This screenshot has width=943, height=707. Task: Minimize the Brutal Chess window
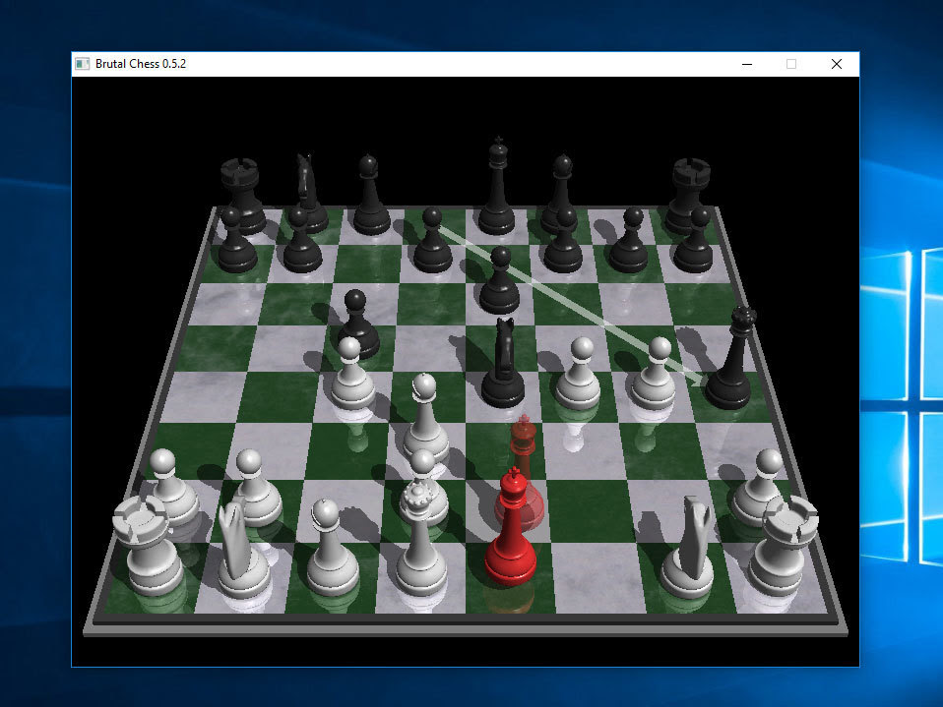747,64
